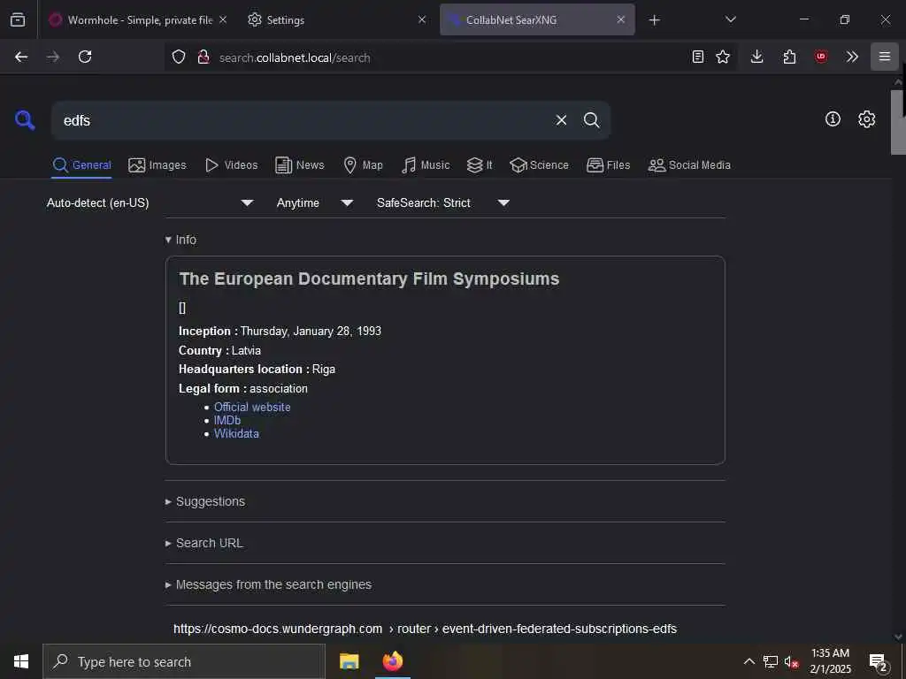Open the SafeSearch Strict dropdown
This screenshot has height=679, width=906.
pos(443,202)
